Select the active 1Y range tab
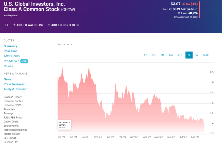Image resolution: width=222 pixels, height=146 pixels. (x=189, y=55)
